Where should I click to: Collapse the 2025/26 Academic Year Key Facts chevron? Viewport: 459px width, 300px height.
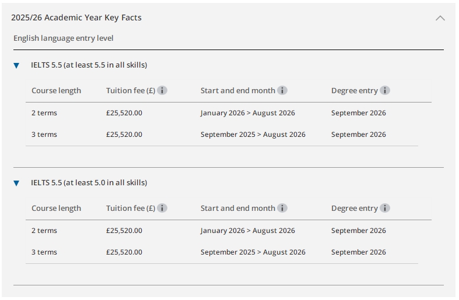click(x=440, y=18)
